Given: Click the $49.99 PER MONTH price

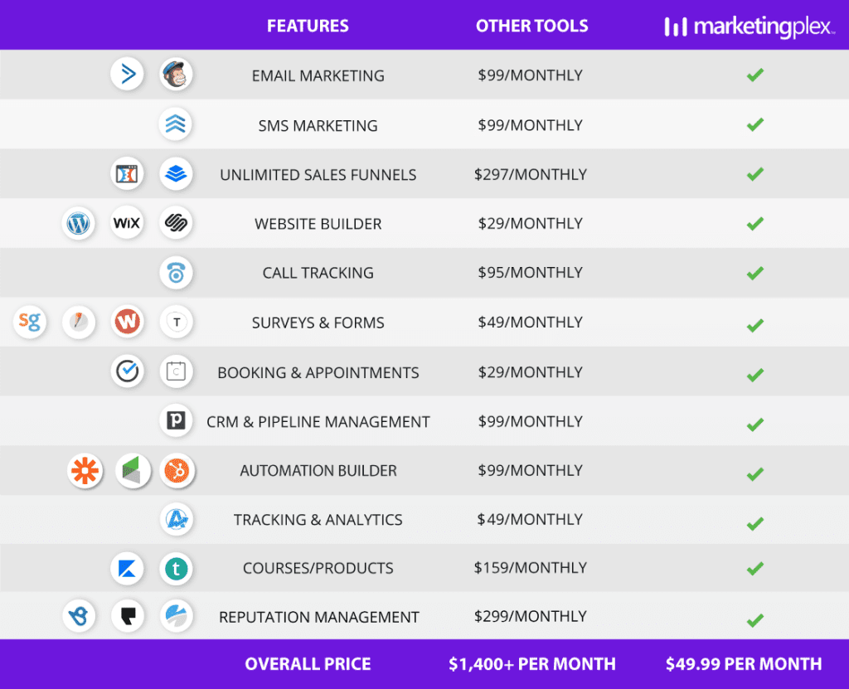Looking at the screenshot, I should click(743, 663).
